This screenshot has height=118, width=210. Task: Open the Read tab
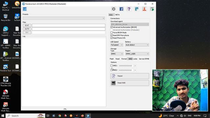pyautogui.click(x=117, y=59)
